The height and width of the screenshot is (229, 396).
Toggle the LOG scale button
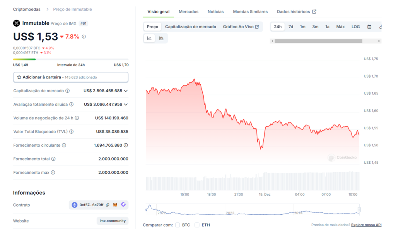[356, 27]
